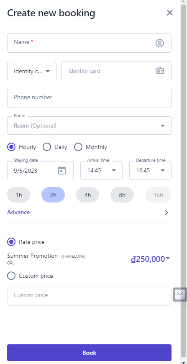
Task: Select the Monthly radio button
Action: pos(78,147)
